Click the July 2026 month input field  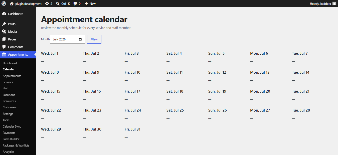pos(67,39)
